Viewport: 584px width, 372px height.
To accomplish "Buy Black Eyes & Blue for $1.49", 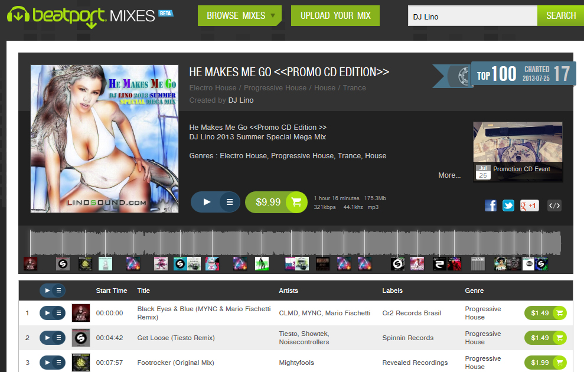I will [545, 313].
